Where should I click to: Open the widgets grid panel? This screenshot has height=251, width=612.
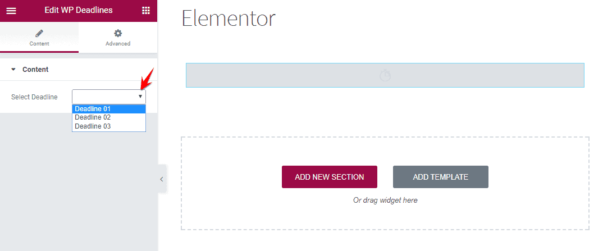pyautogui.click(x=146, y=10)
